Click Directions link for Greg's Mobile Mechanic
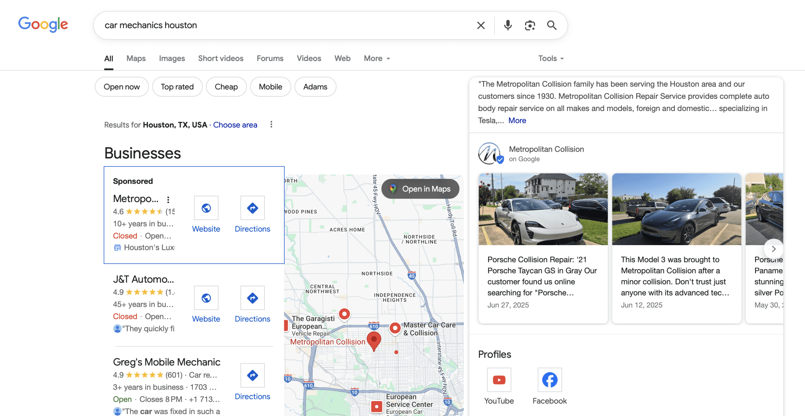The height and width of the screenshot is (416, 805). pyautogui.click(x=253, y=396)
